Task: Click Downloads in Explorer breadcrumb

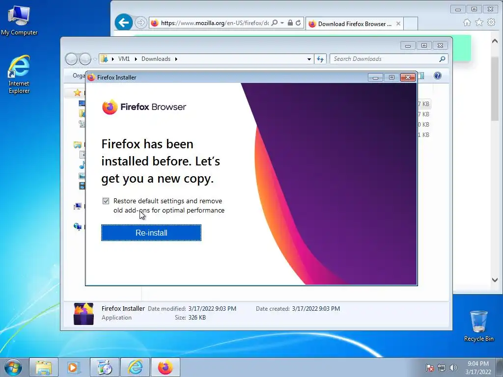Action: click(x=156, y=59)
